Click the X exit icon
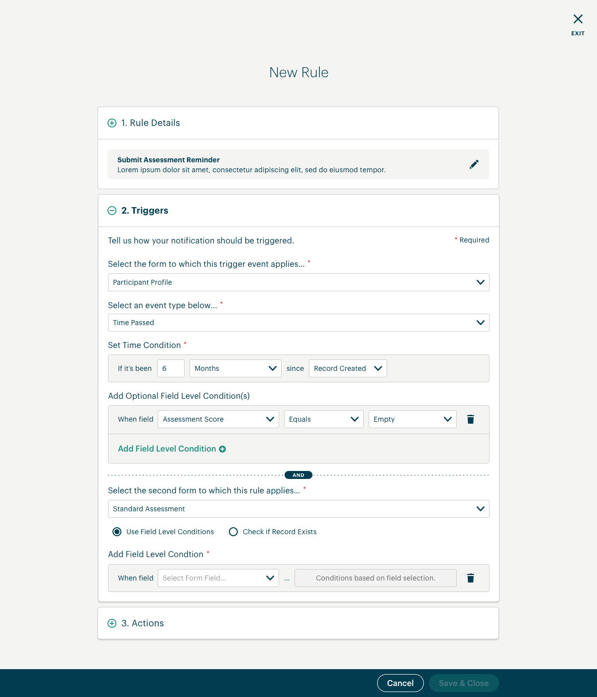The height and width of the screenshot is (697, 597). click(578, 19)
